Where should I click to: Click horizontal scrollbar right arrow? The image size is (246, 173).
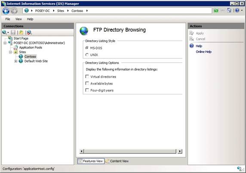coord(180,151)
